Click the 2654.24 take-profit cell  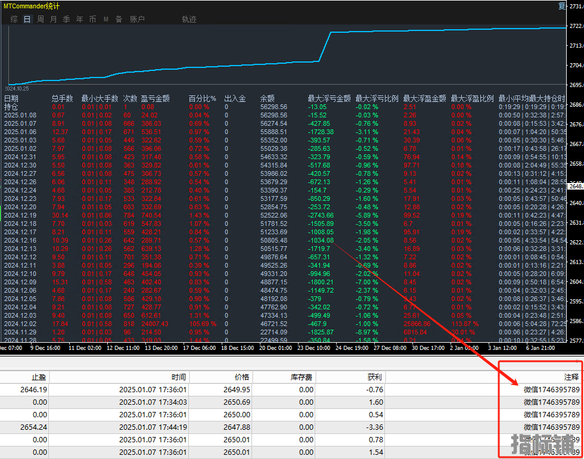[x=34, y=427]
